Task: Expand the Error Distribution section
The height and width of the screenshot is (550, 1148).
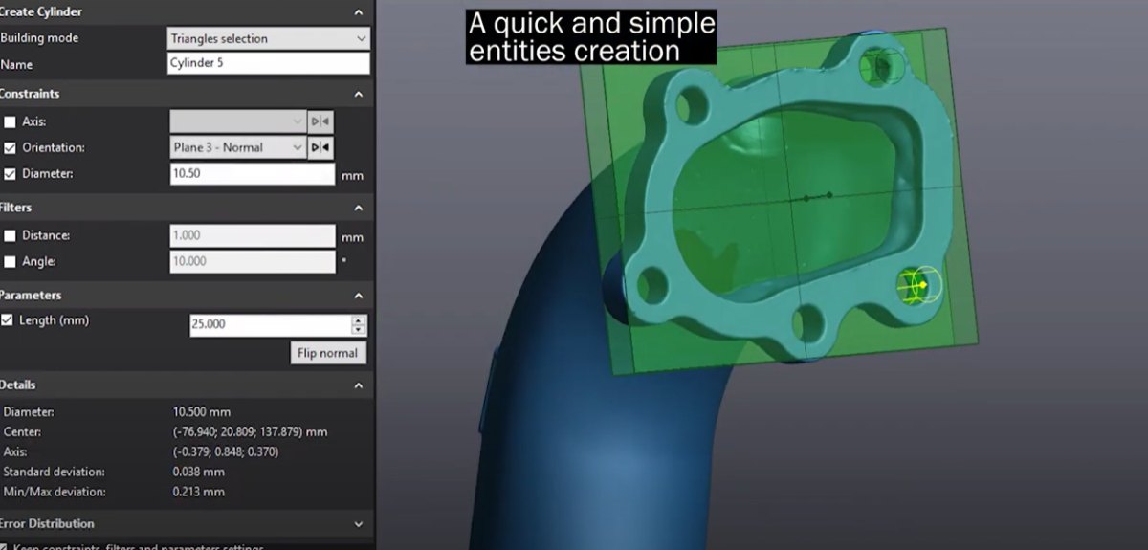Action: click(359, 524)
